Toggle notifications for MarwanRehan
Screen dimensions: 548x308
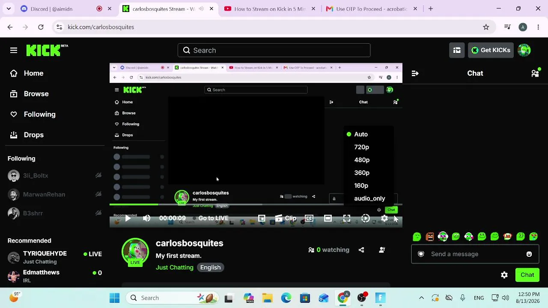(98, 194)
